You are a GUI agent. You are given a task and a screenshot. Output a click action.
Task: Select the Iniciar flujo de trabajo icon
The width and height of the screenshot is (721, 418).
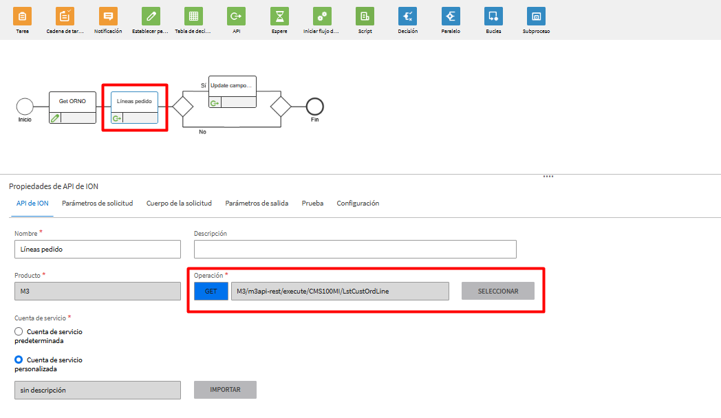pyautogui.click(x=322, y=16)
